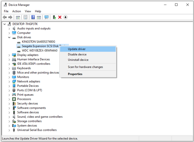Viewport: 194px width, 142px height.
Task: Show/hide console tree toolbar icon
Action: click(18, 17)
